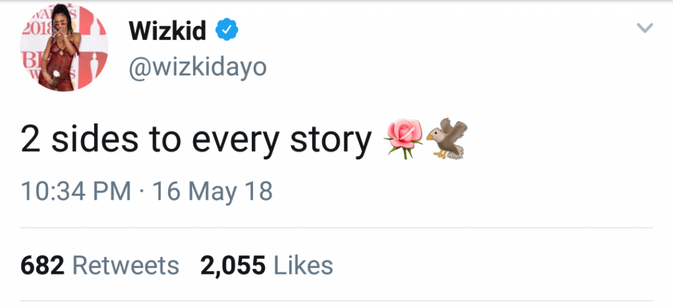Click the leading "2" in the tweet text

click(x=29, y=139)
